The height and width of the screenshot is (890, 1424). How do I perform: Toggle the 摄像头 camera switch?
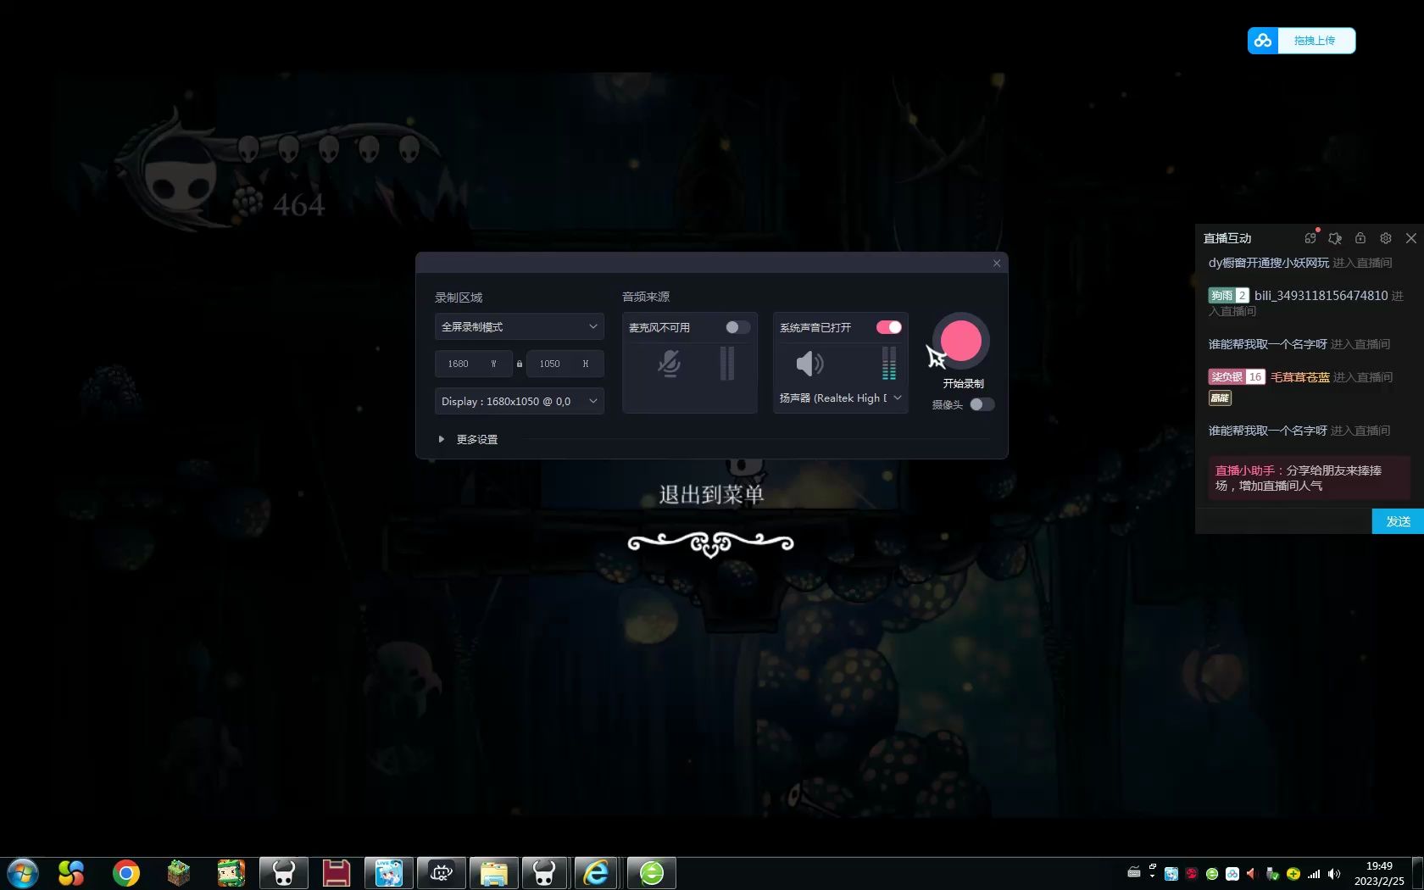click(x=982, y=404)
